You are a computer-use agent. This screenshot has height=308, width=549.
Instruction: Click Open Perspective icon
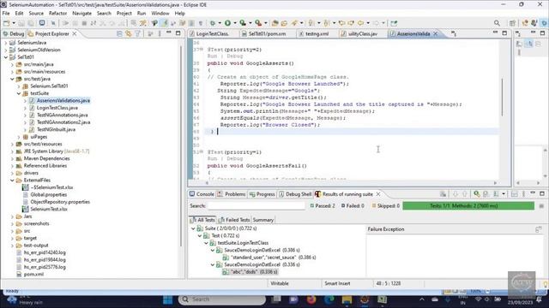512,23
